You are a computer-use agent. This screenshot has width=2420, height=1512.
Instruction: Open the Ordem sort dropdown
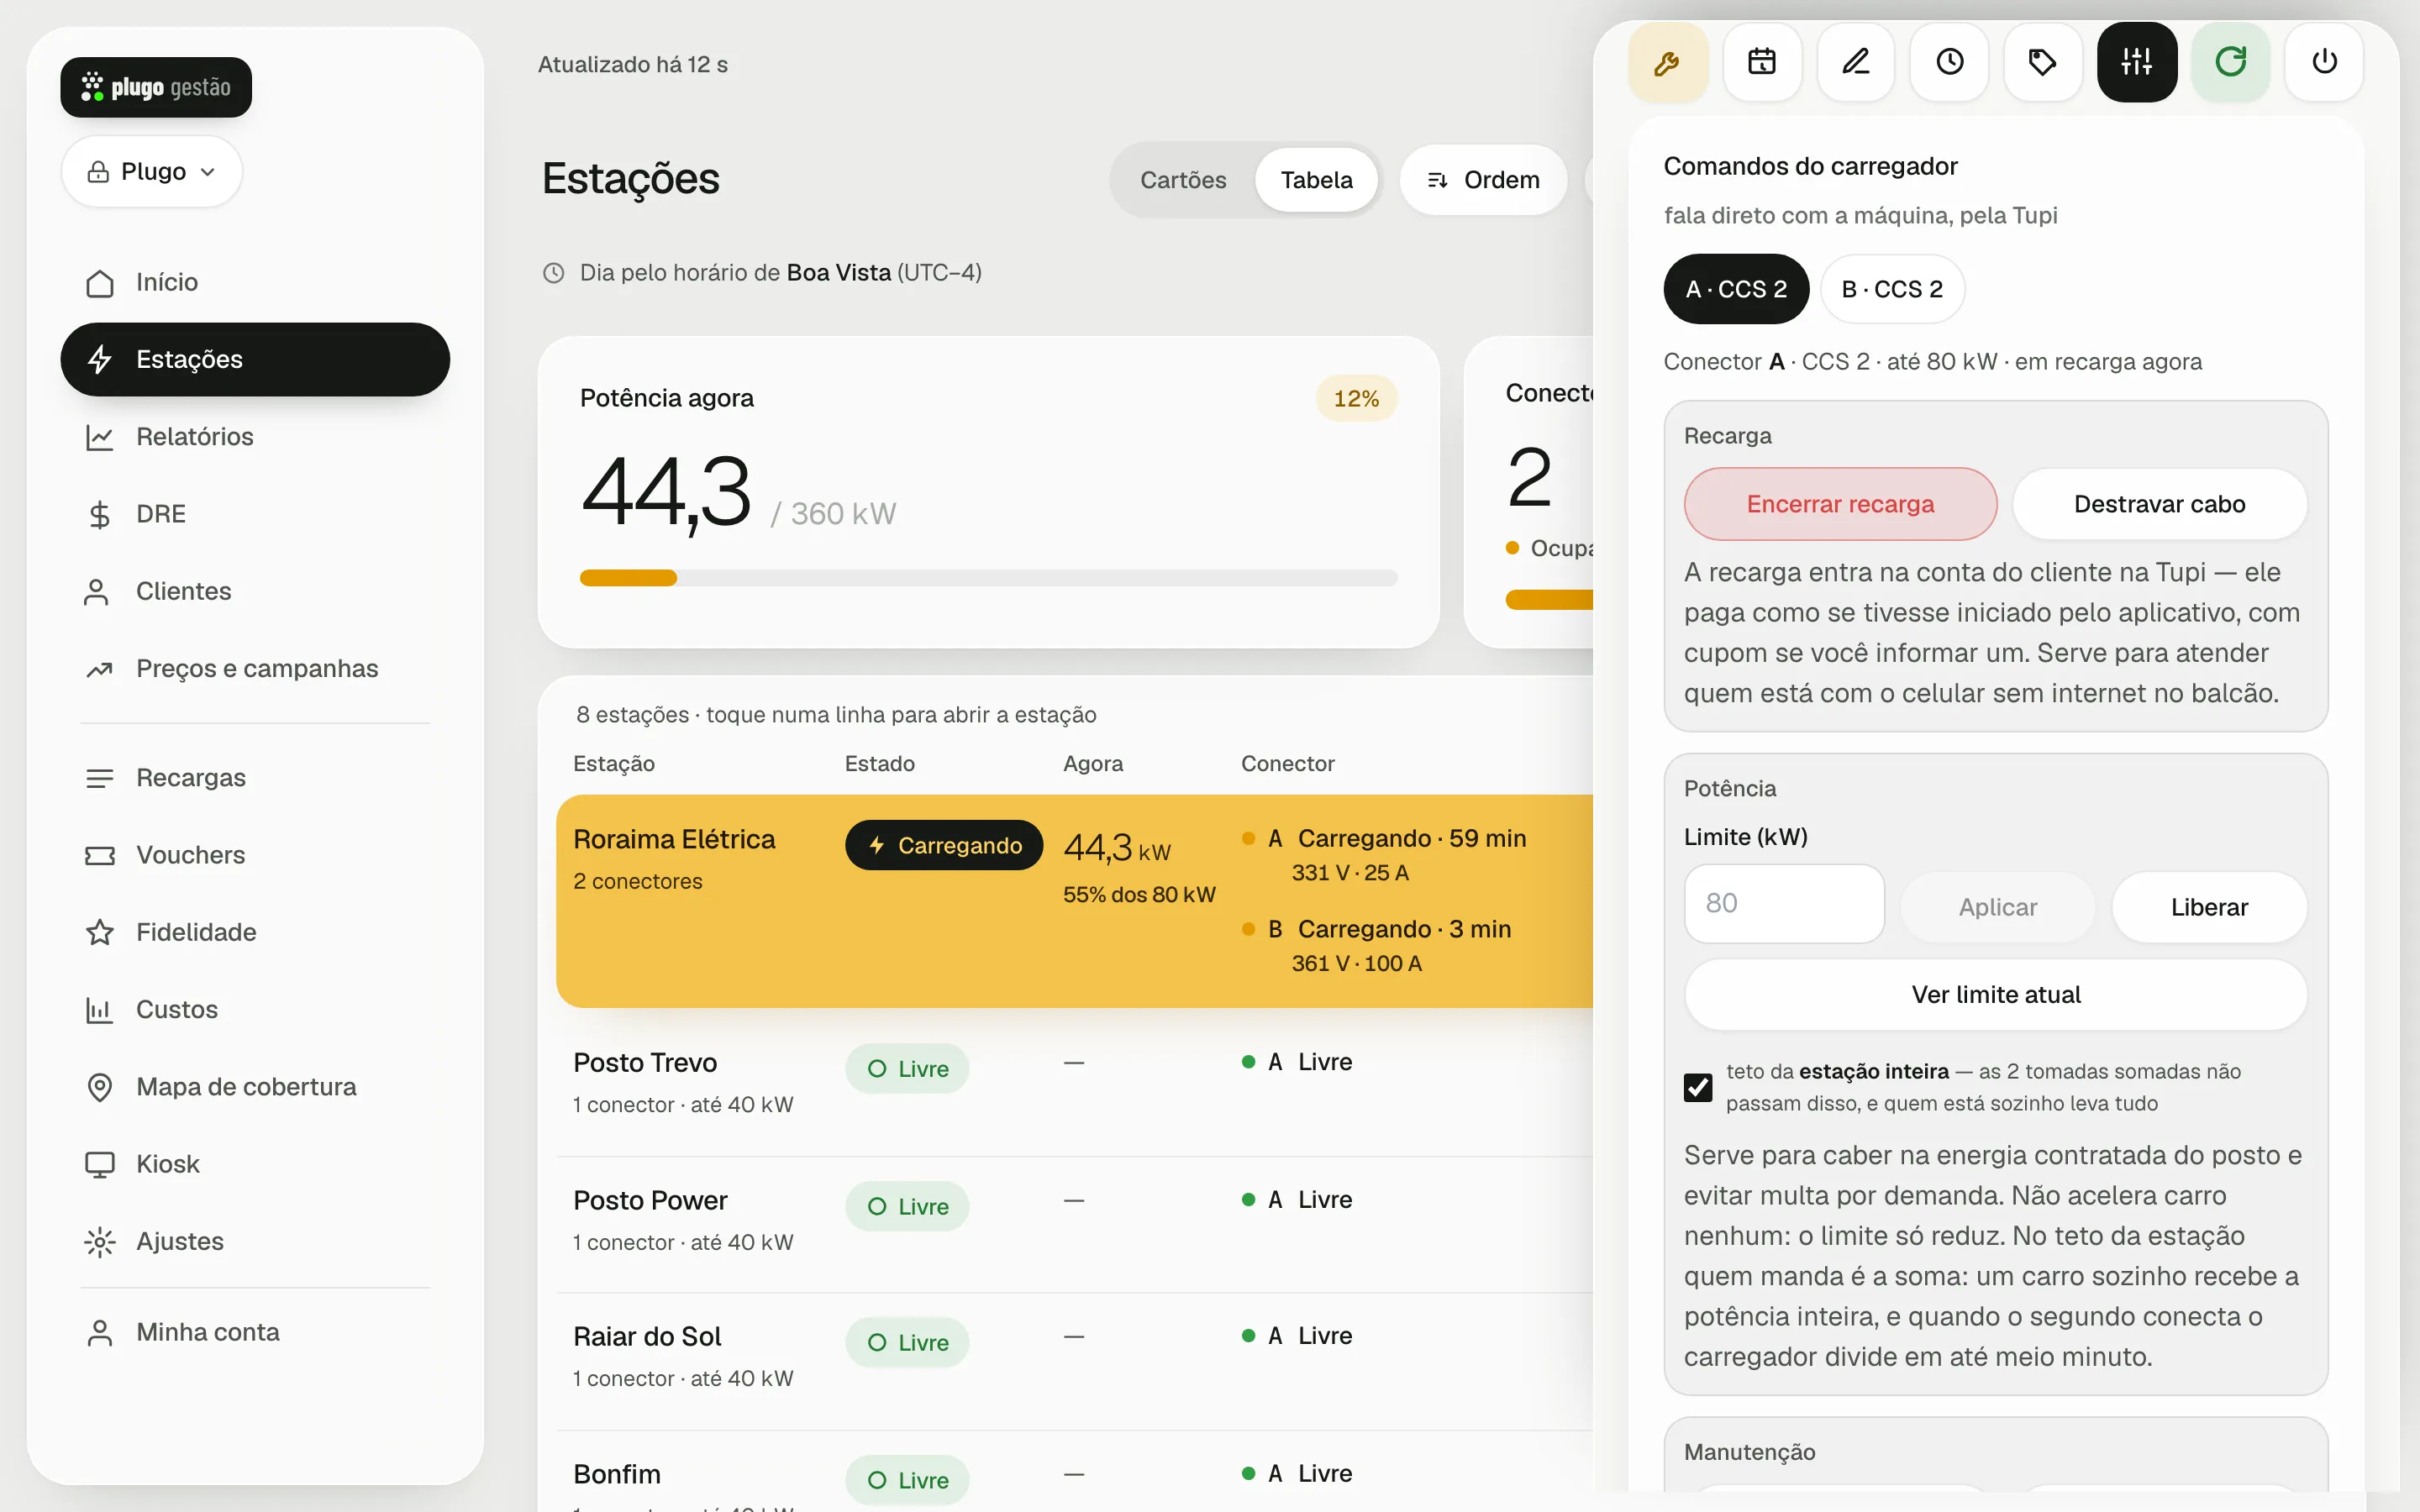tap(1483, 180)
